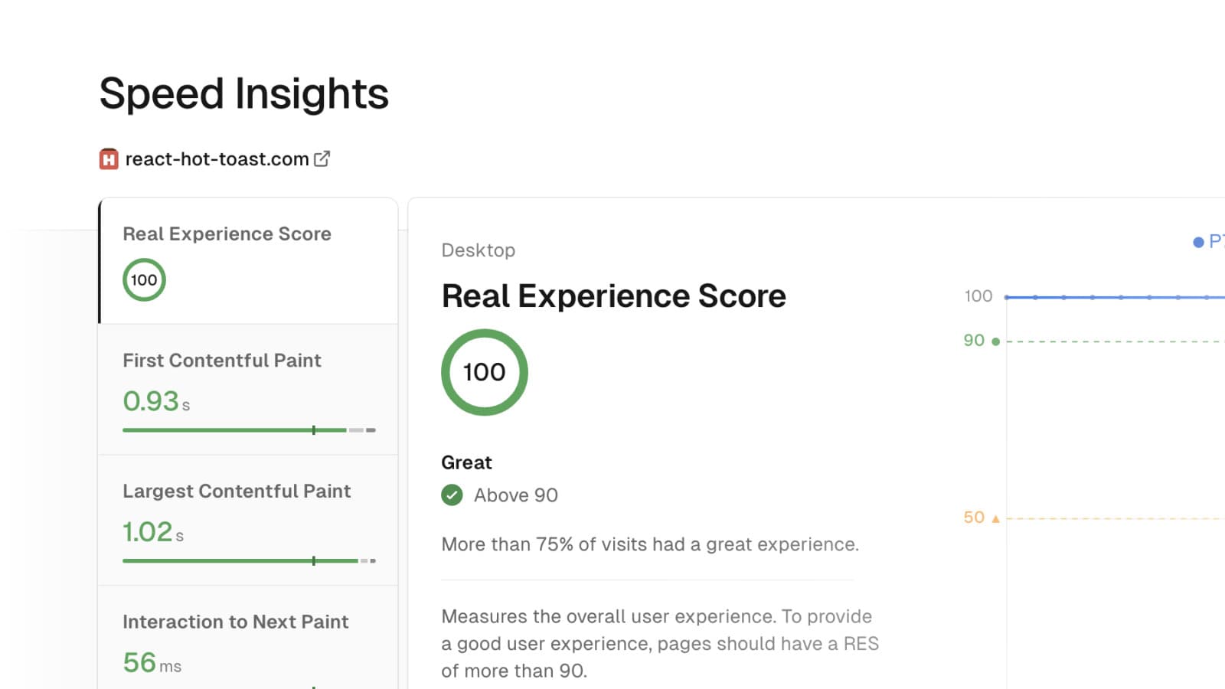Click the first point on the blue chart line
Image resolution: width=1225 pixels, height=689 pixels.
[1007, 297]
